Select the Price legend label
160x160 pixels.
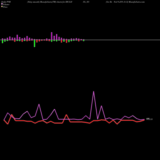click(x=5, y=7)
